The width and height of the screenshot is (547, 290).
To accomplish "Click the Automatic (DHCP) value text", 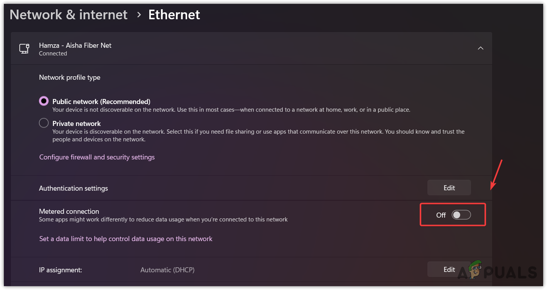I will click(x=167, y=270).
